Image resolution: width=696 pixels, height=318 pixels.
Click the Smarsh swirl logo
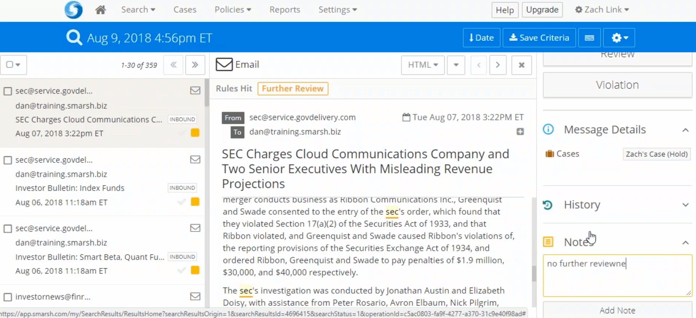[x=74, y=10]
